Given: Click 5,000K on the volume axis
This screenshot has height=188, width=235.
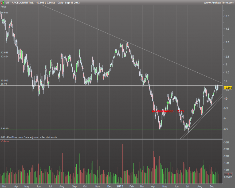Looking at the screenshot, I should (x=228, y=177).
